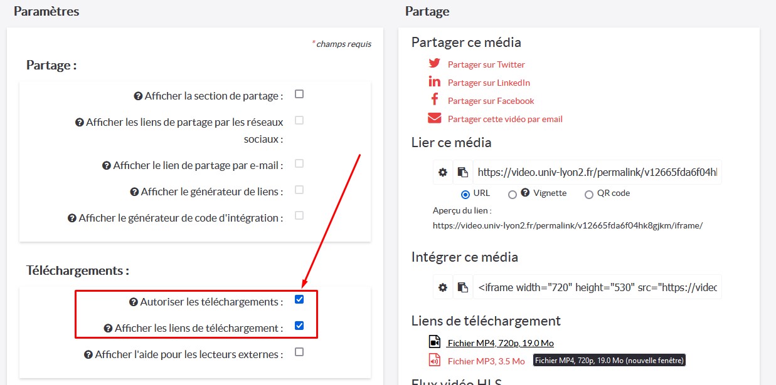Viewport: 776px width, 385px height.
Task: Uncheck Autoriser les téléchargements
Action: pos(299,299)
